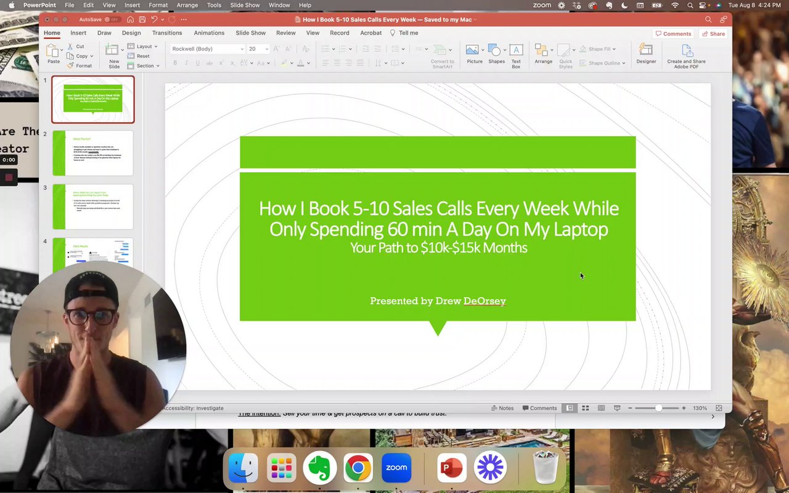
Task: Click the Tell me search field
Action: tap(404, 33)
